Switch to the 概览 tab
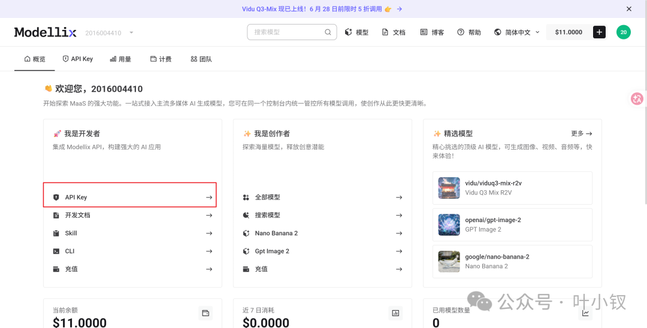 pyautogui.click(x=35, y=59)
